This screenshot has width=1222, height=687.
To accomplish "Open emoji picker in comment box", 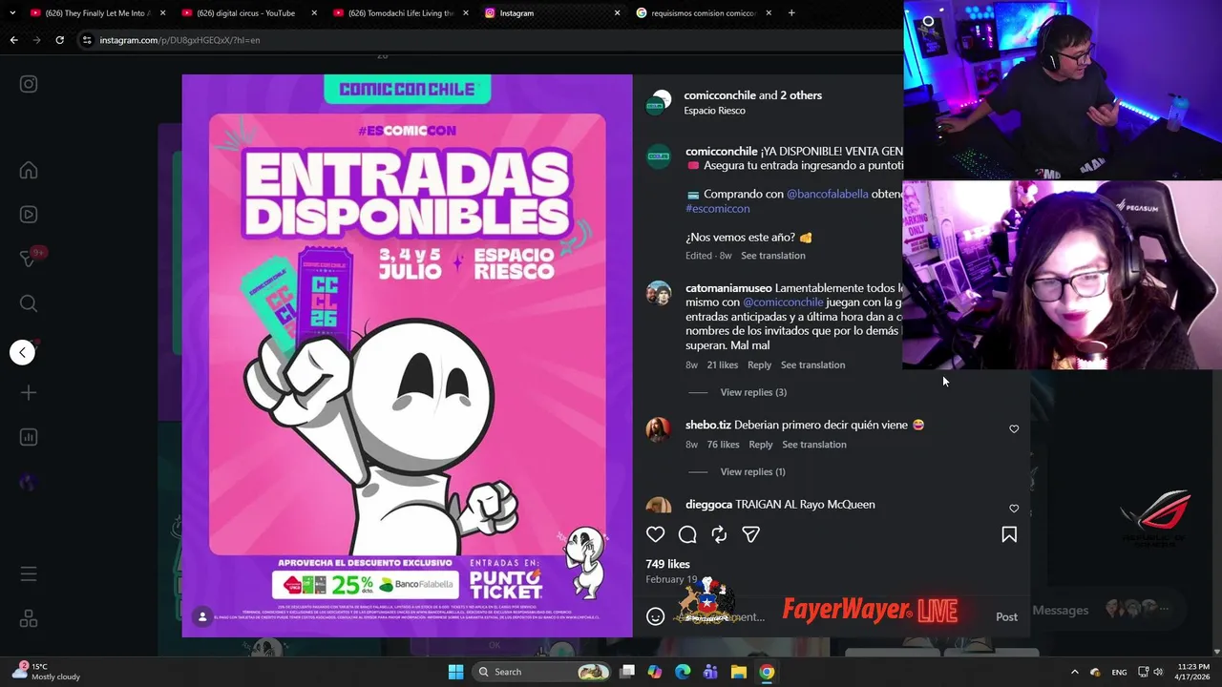I will pos(655,616).
